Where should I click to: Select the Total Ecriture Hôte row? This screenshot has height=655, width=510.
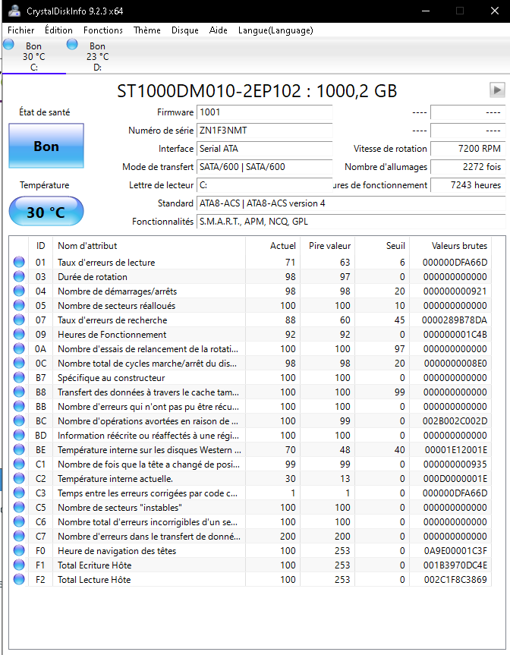[250, 565]
